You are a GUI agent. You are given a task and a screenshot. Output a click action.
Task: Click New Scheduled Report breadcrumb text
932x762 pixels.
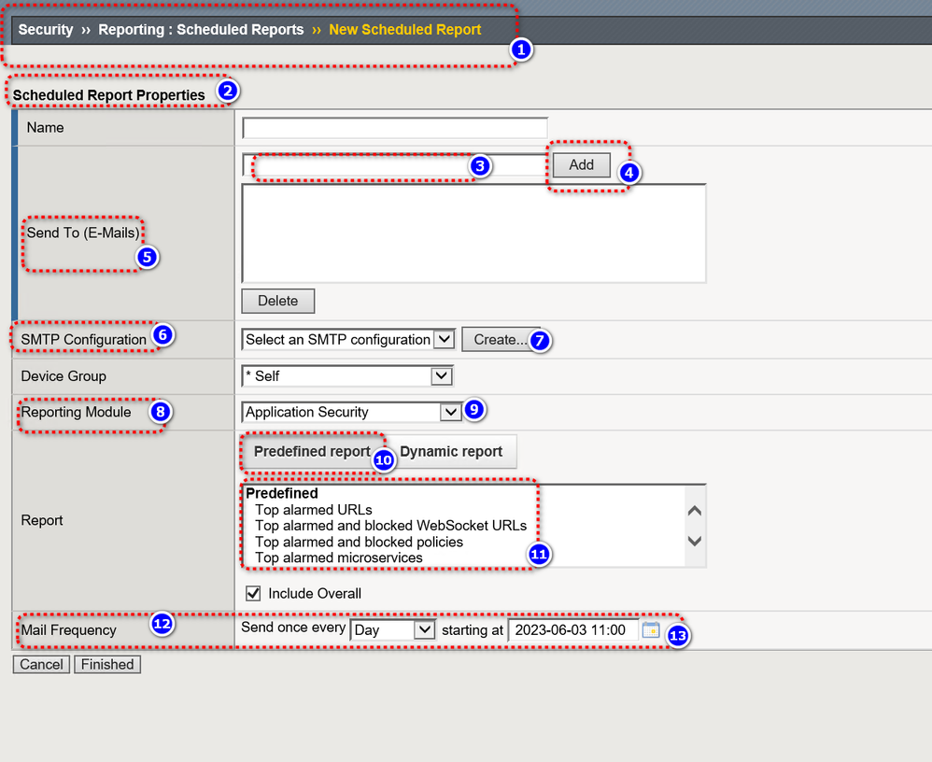[x=405, y=30]
